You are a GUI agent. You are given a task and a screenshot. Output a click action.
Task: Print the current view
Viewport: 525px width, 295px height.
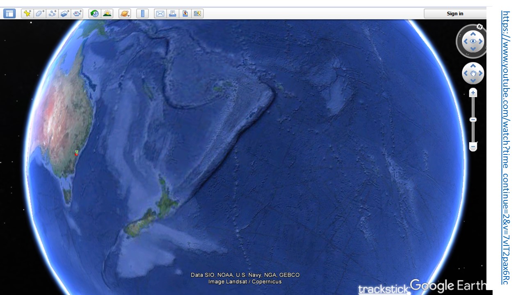click(x=173, y=14)
